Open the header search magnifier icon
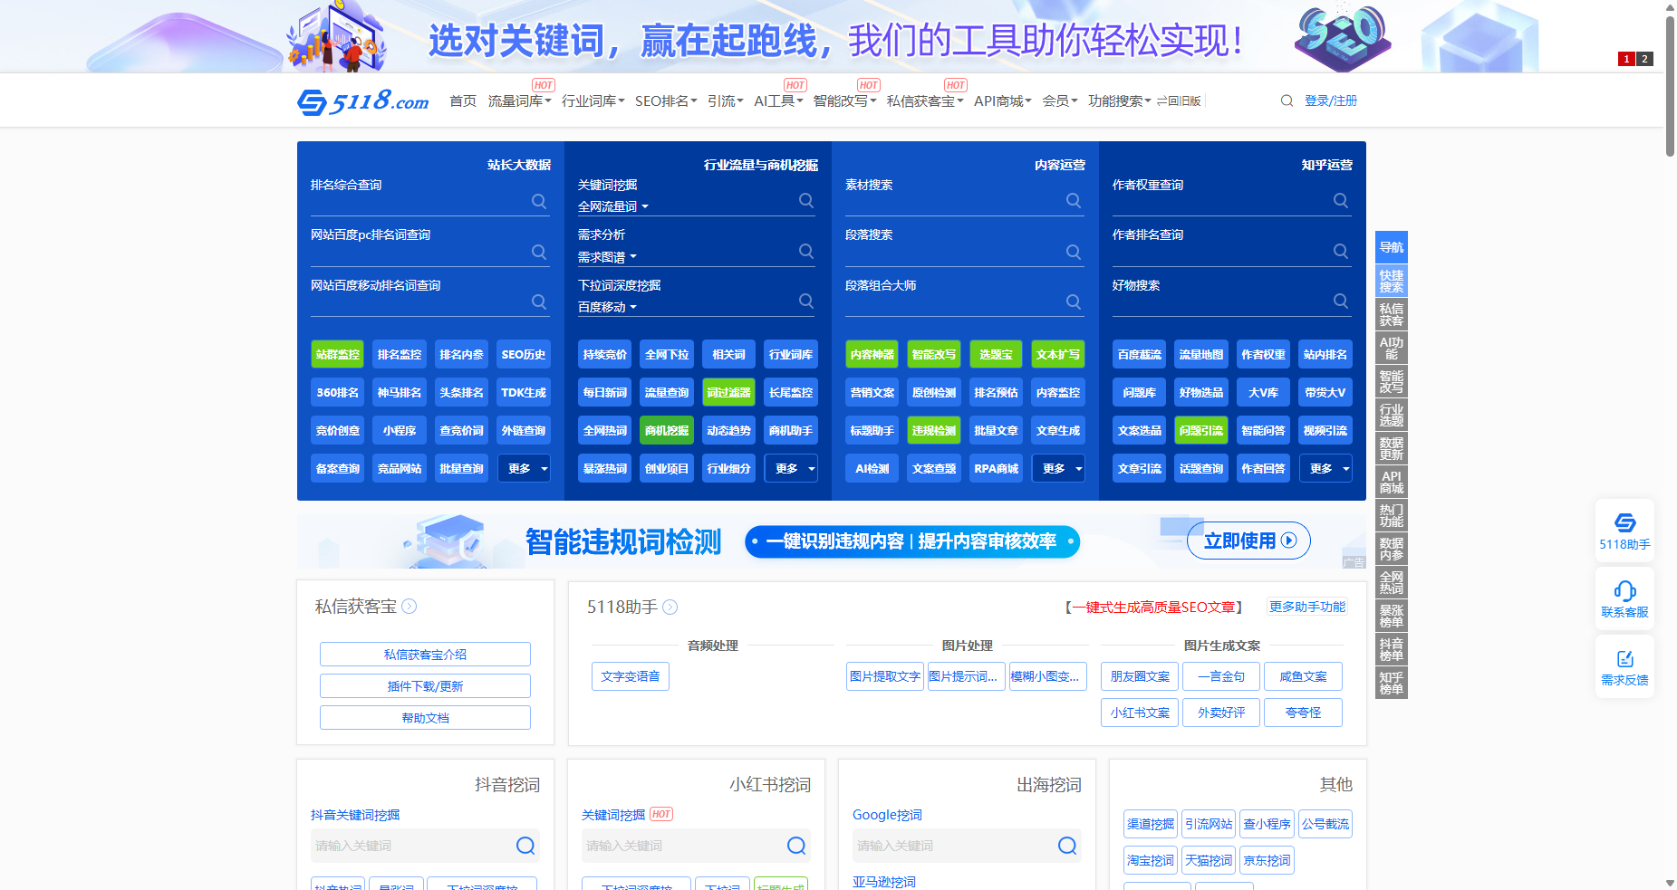Screen dimensions: 1677x890 [x=1287, y=100]
